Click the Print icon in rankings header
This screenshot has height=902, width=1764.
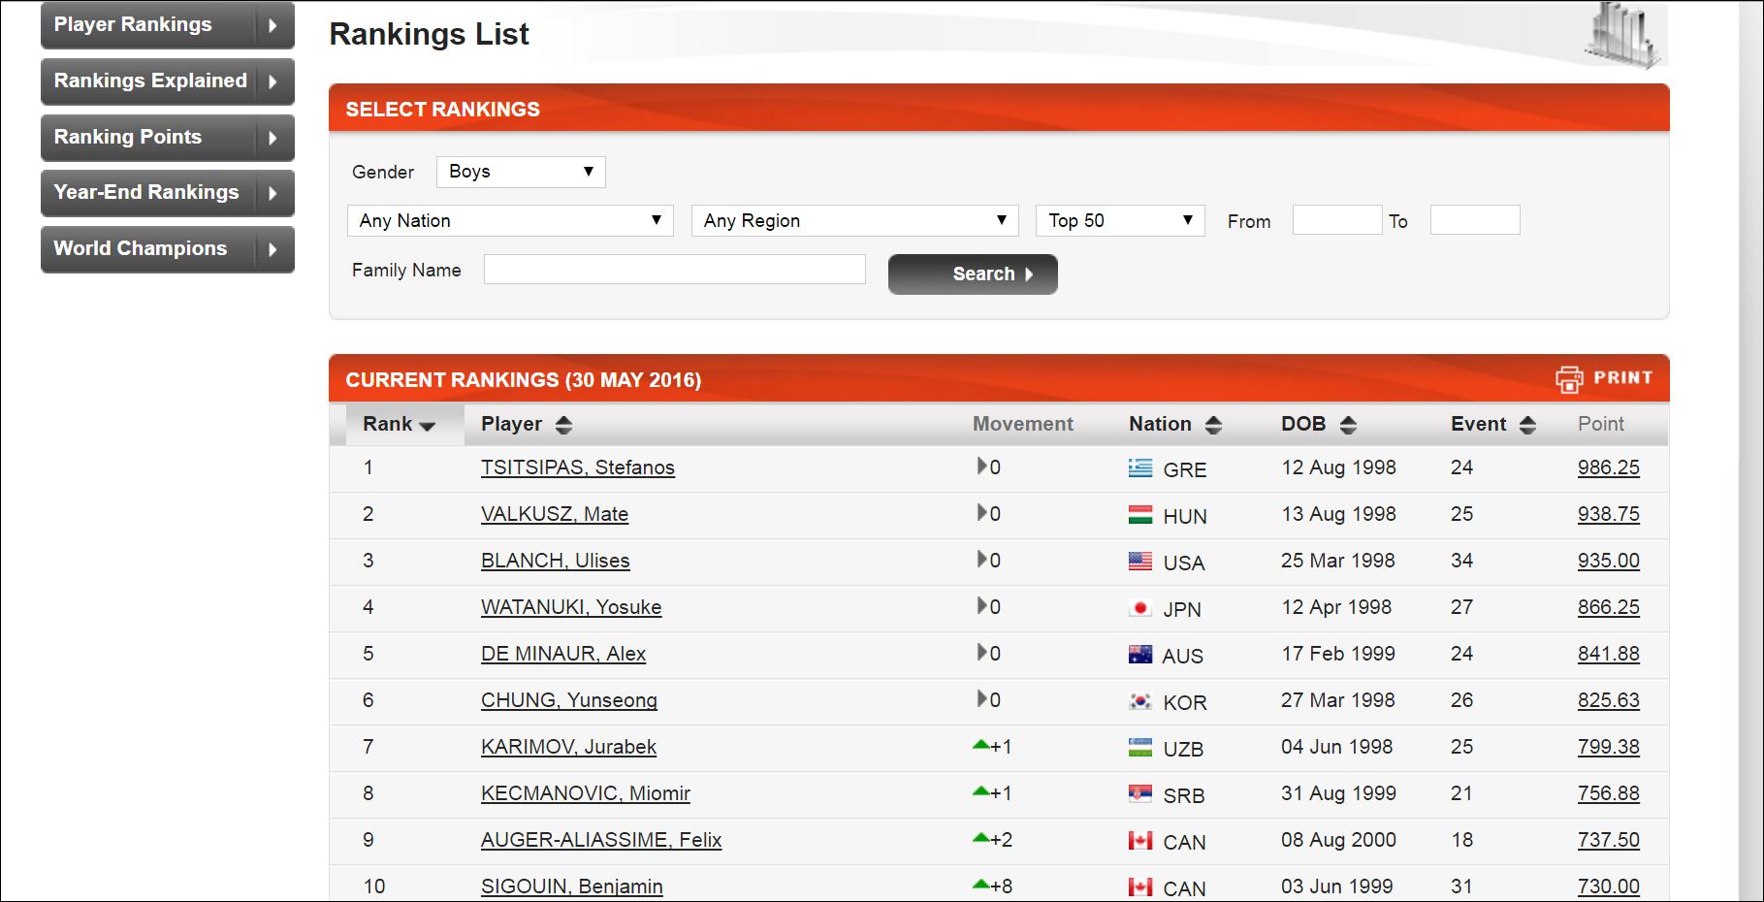pyautogui.click(x=1568, y=379)
